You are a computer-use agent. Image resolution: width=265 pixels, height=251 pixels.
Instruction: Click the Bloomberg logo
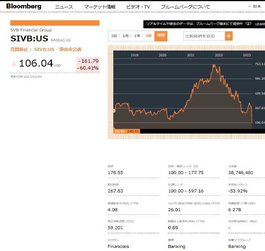coord(24,7)
